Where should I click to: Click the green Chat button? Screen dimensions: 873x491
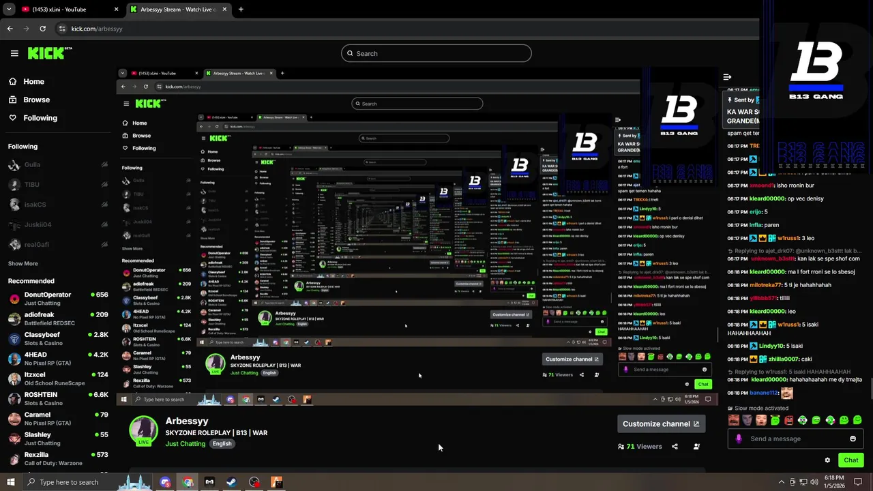coord(850,460)
